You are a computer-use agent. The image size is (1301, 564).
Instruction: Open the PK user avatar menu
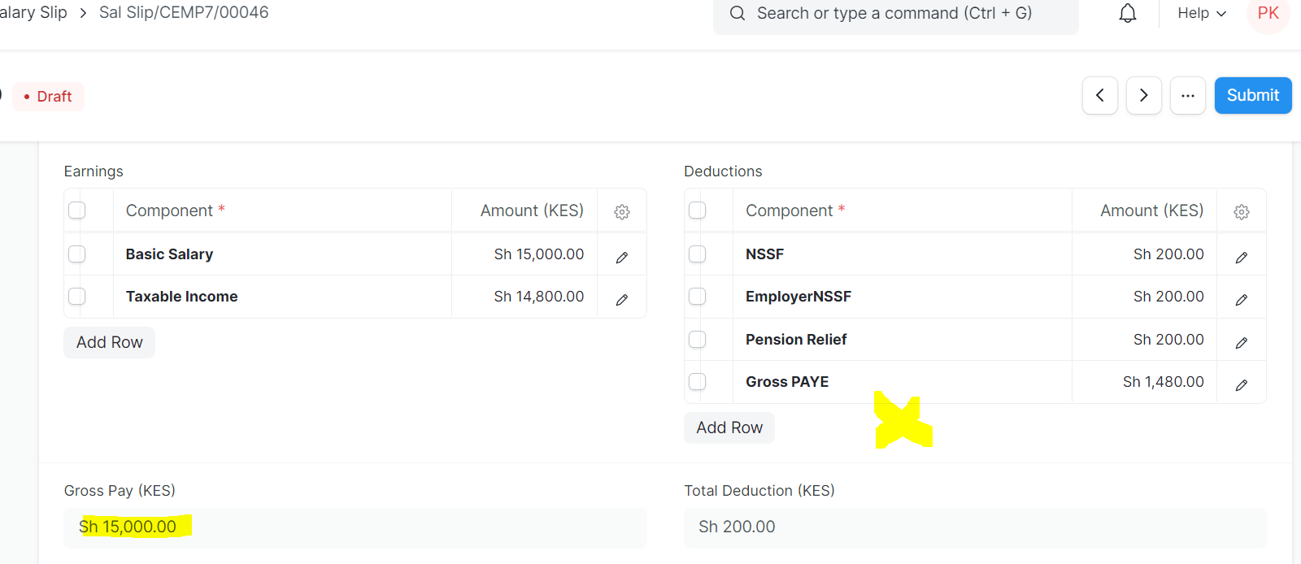tap(1268, 14)
